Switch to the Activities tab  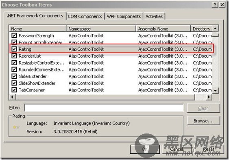[x=154, y=16]
